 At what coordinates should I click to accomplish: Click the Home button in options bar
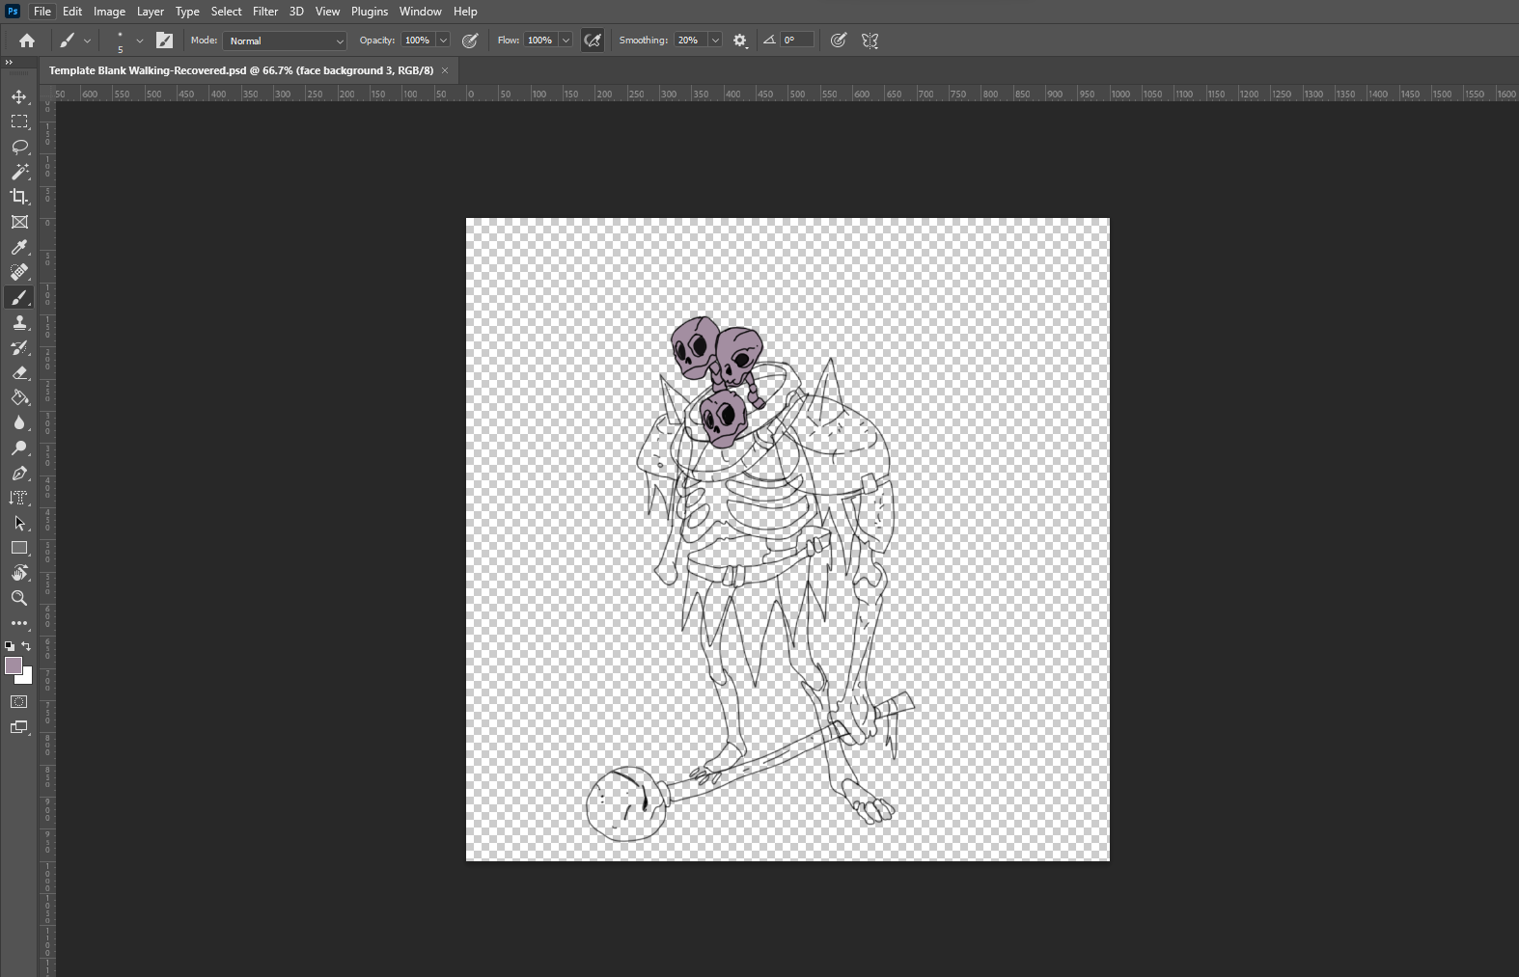click(27, 41)
